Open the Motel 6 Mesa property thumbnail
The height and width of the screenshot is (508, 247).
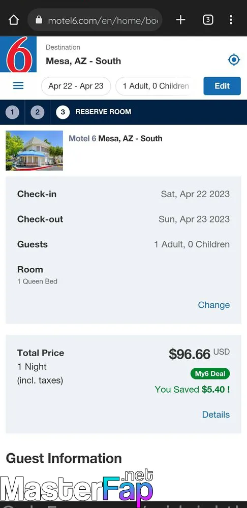point(34,150)
